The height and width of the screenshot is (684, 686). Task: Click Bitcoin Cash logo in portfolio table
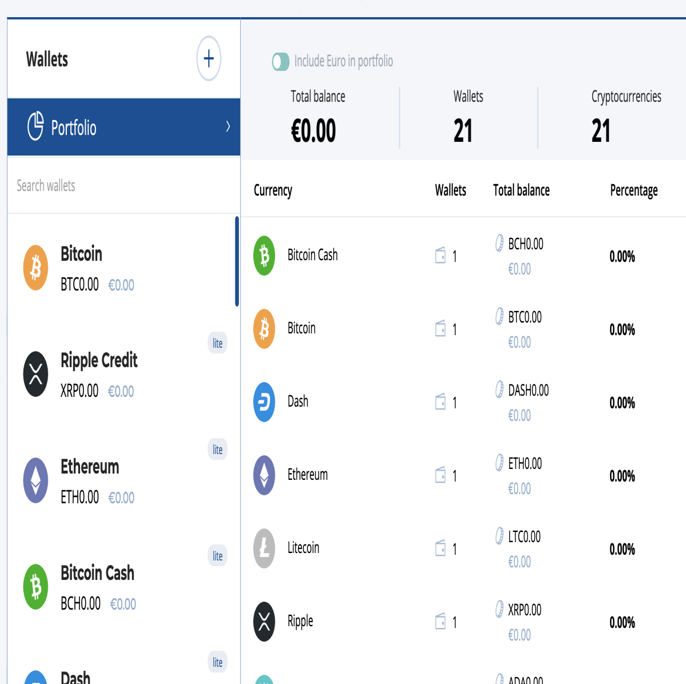point(264,256)
